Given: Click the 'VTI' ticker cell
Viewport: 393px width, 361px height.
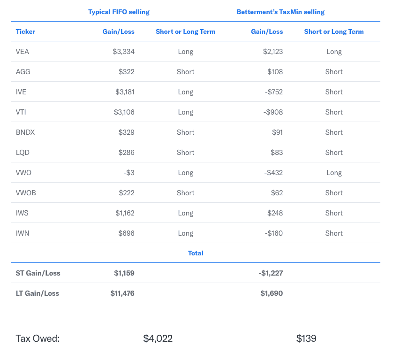Looking at the screenshot, I should [21, 112].
